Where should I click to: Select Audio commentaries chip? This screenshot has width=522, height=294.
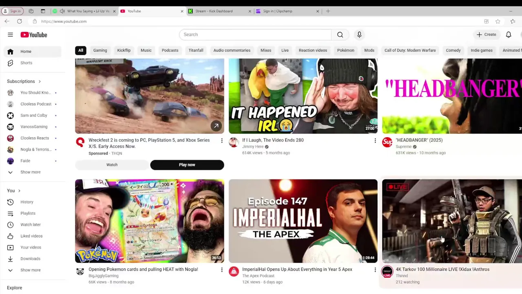point(232,50)
